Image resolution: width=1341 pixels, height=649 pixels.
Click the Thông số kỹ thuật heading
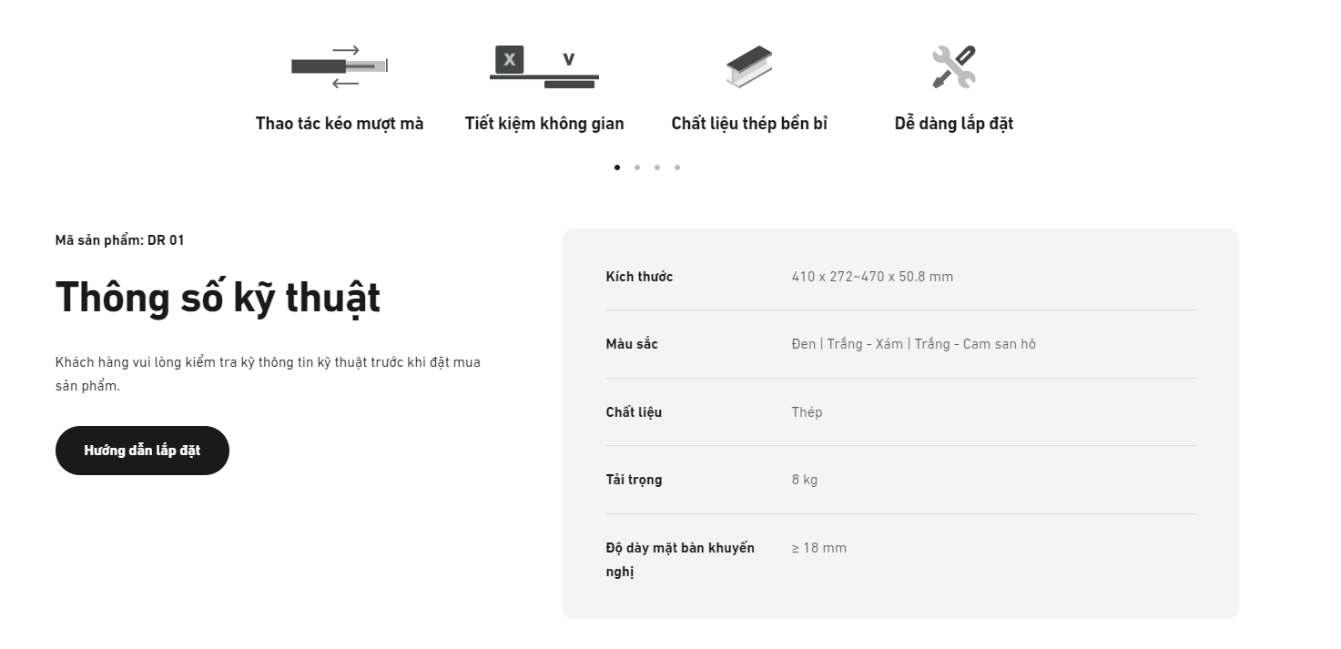tap(218, 298)
